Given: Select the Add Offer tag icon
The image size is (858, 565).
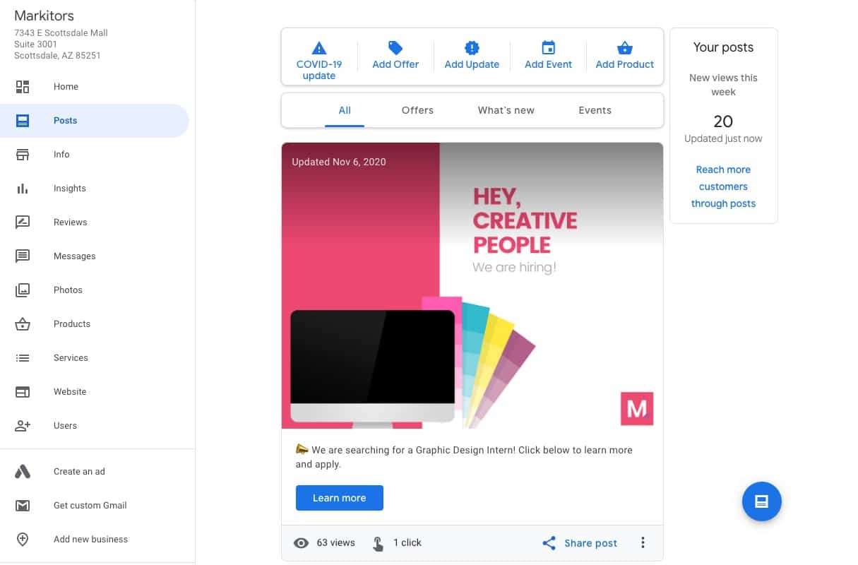Looking at the screenshot, I should point(395,48).
